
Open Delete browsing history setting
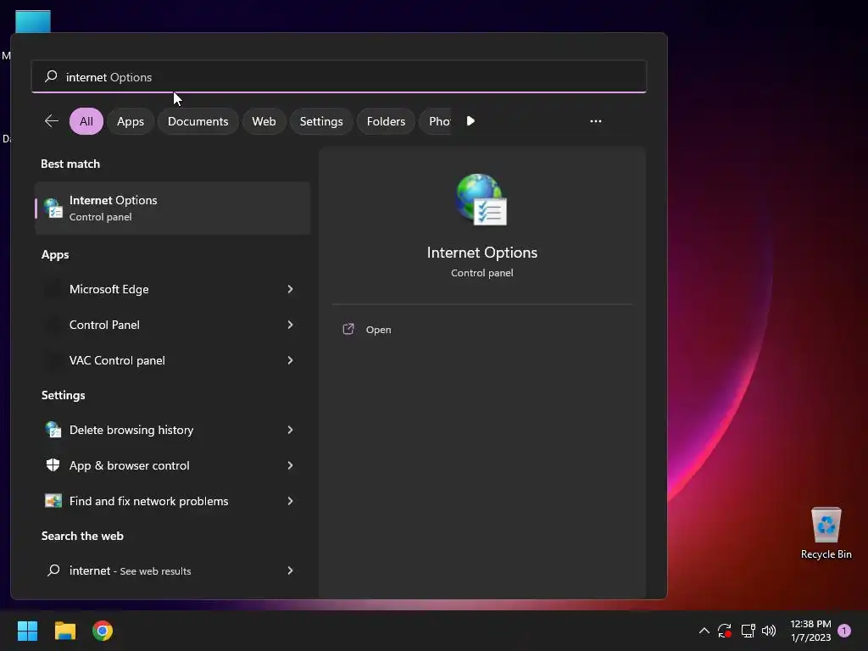coord(172,430)
